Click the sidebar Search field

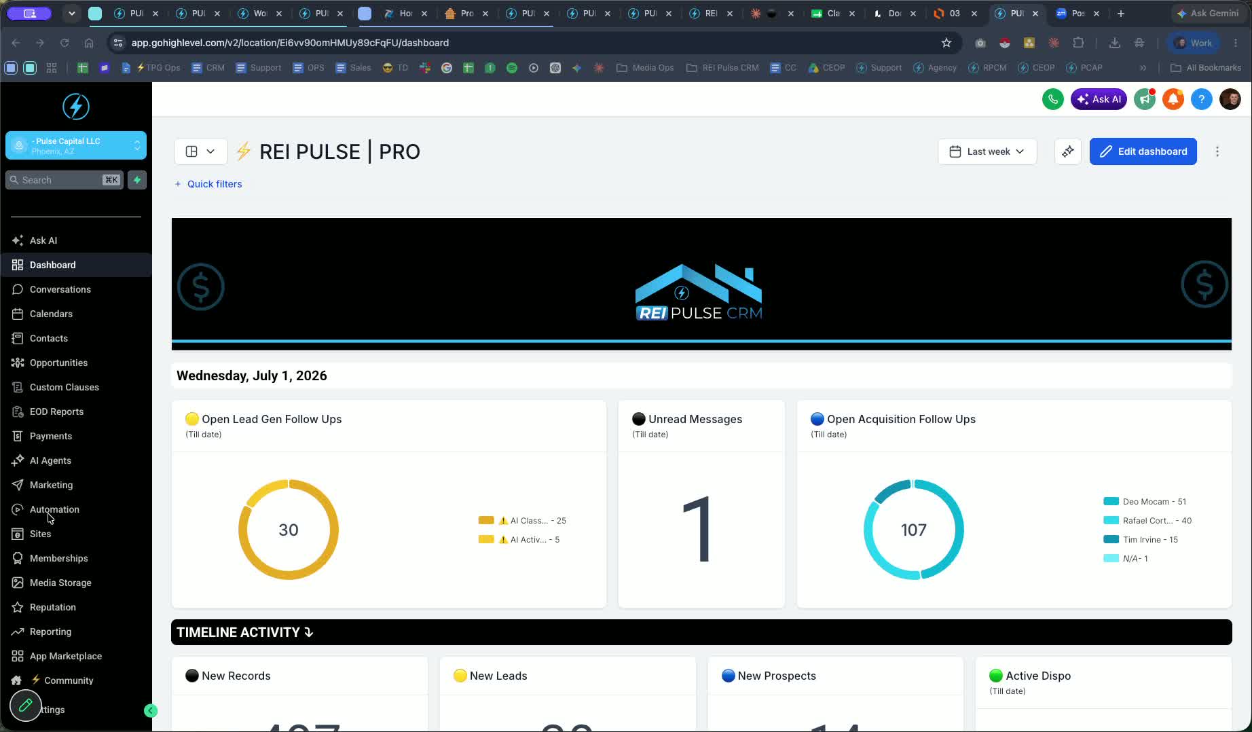tap(65, 180)
